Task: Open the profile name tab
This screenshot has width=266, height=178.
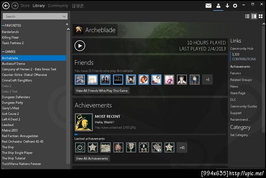Action: [x=78, y=6]
